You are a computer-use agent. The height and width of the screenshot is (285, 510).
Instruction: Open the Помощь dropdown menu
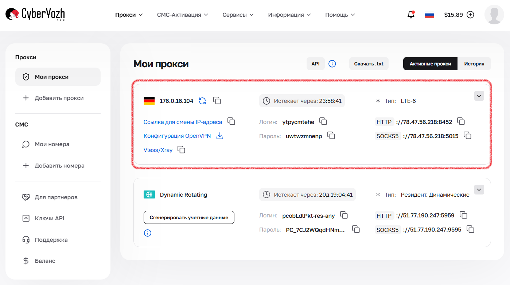[x=340, y=15]
